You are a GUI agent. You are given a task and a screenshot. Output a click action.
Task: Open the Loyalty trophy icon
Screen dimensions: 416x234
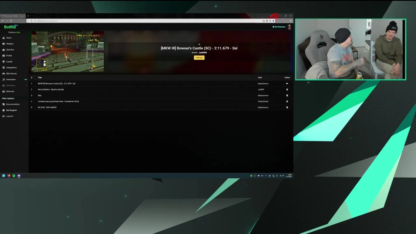[3, 61]
